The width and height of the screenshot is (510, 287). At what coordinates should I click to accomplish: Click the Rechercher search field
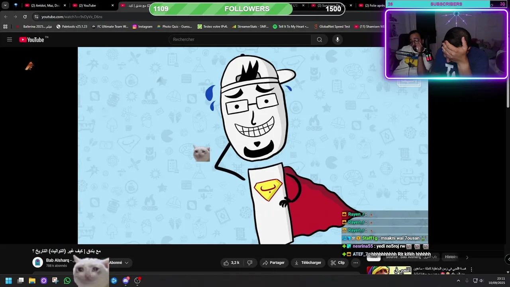(240, 39)
